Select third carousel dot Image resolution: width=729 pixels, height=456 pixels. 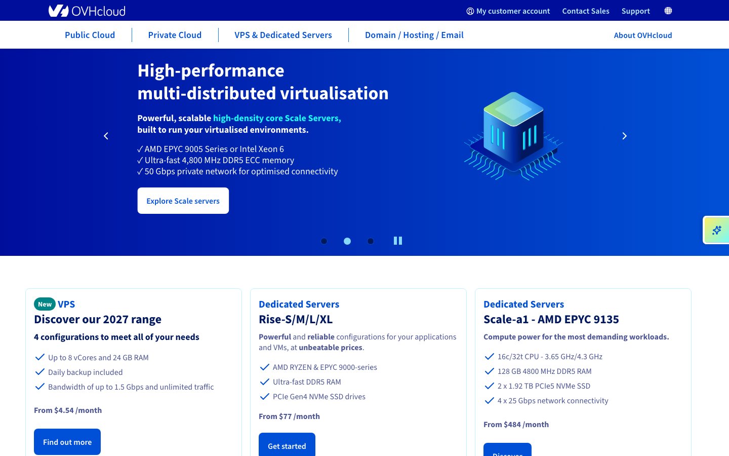371,241
